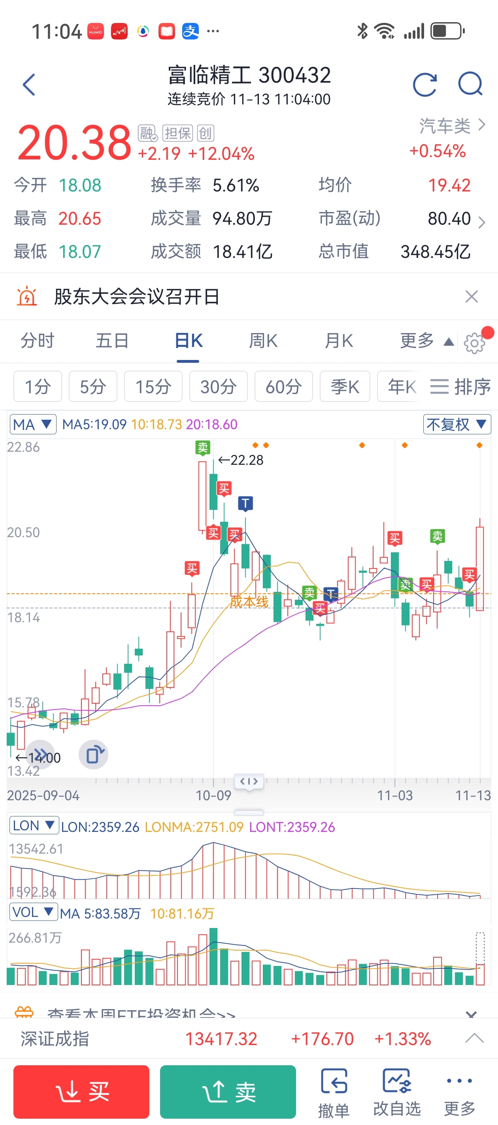This screenshot has width=498, height=1125.
Task: Open the MA indicator dropdown
Action: point(33,424)
